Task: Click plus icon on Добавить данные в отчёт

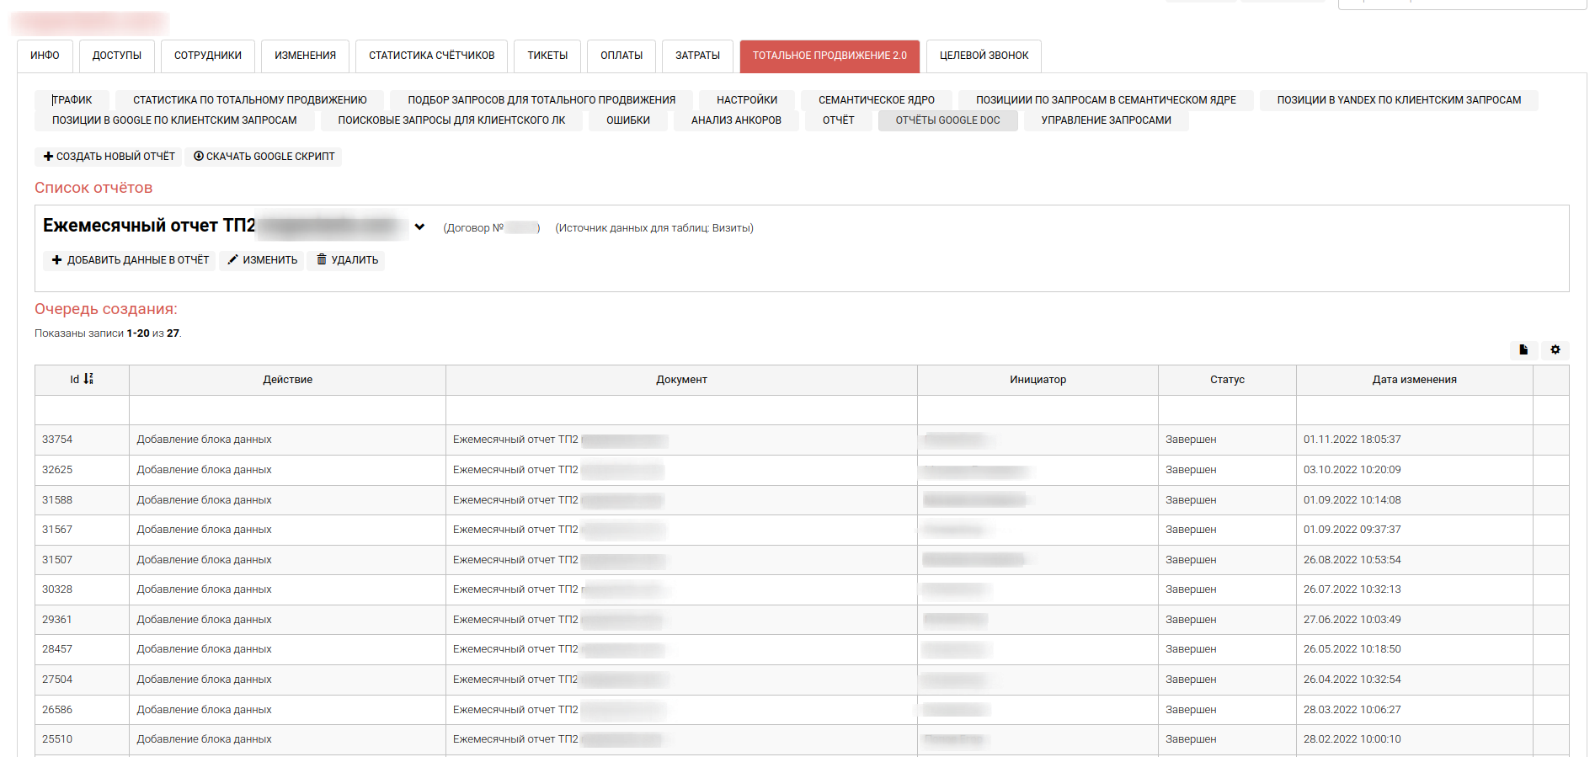Action: point(56,260)
